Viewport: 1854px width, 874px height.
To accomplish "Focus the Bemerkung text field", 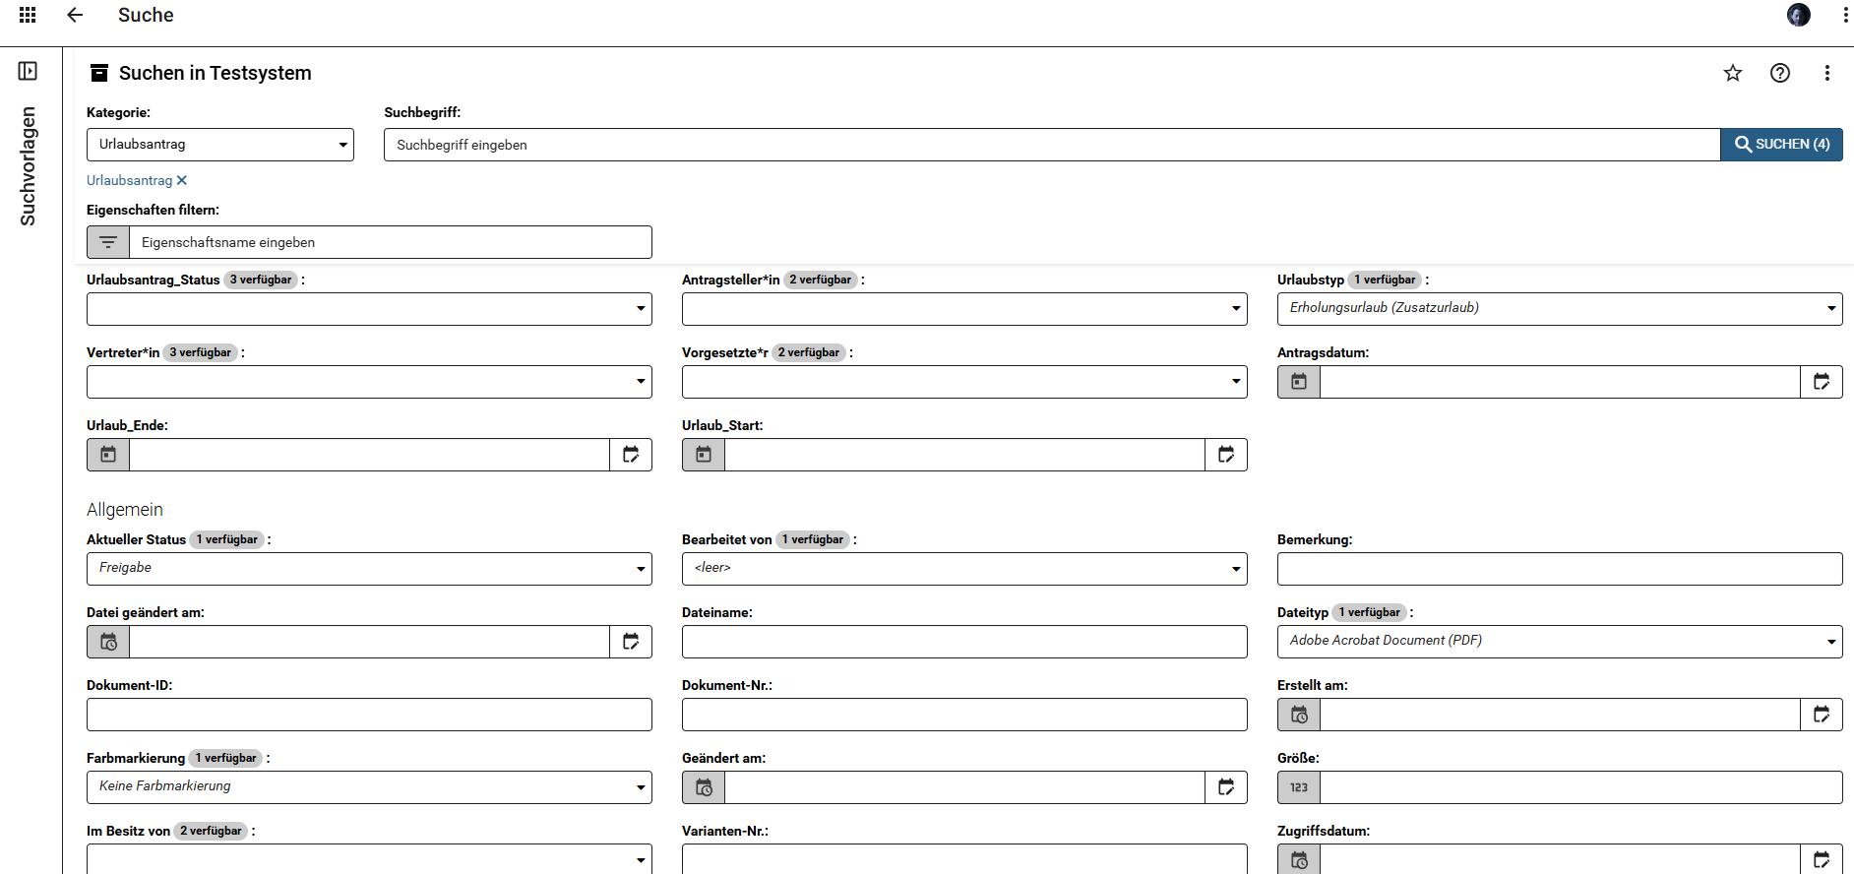I will pyautogui.click(x=1560, y=569).
